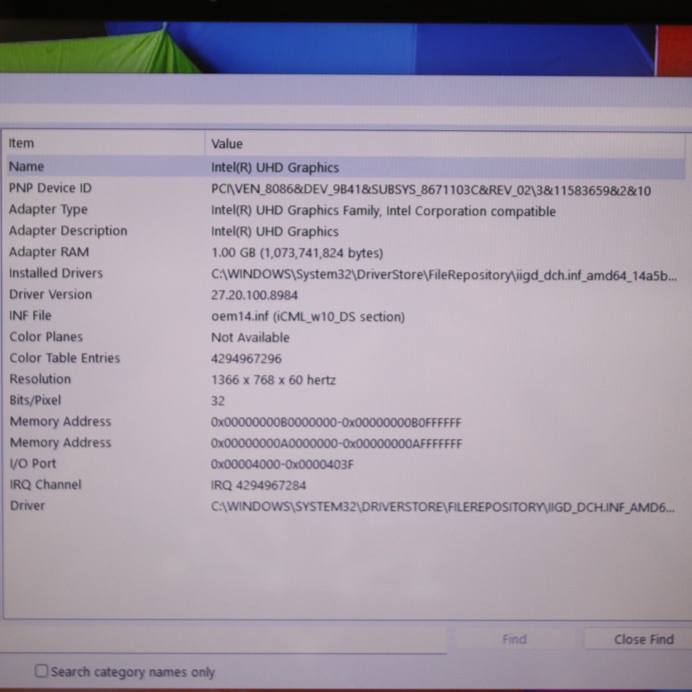Click the Driver Version row
Image resolution: width=692 pixels, height=692 pixels.
pos(51,294)
